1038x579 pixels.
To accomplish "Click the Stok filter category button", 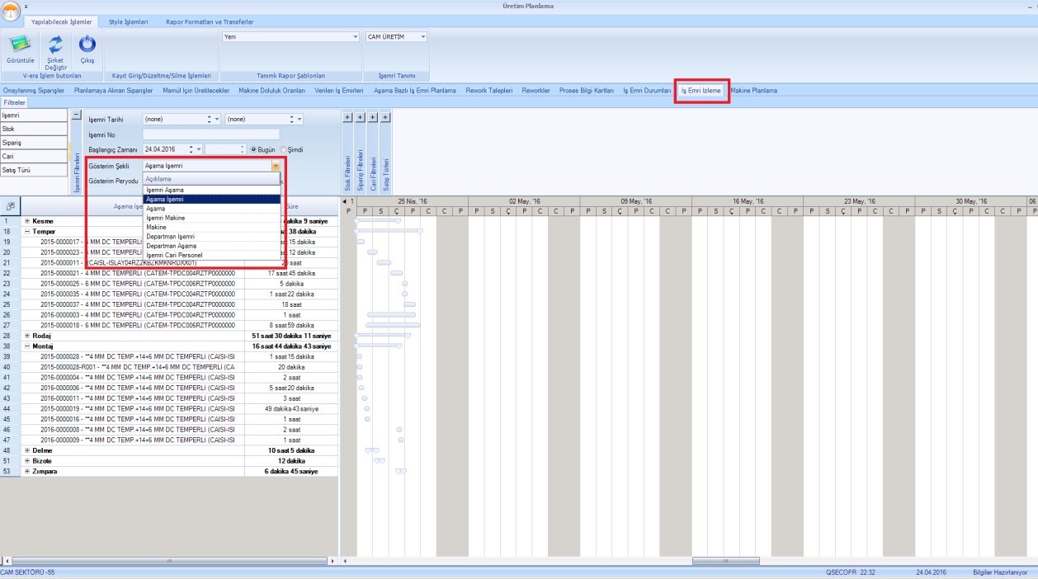I will point(34,129).
